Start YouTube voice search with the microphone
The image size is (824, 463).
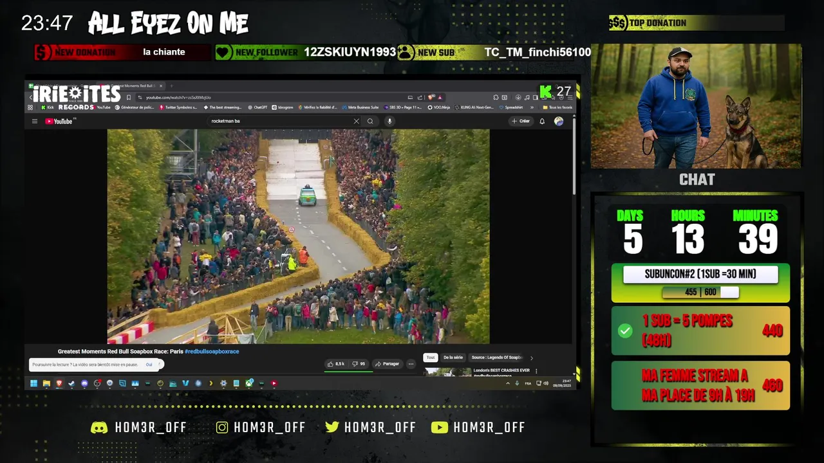pyautogui.click(x=389, y=121)
